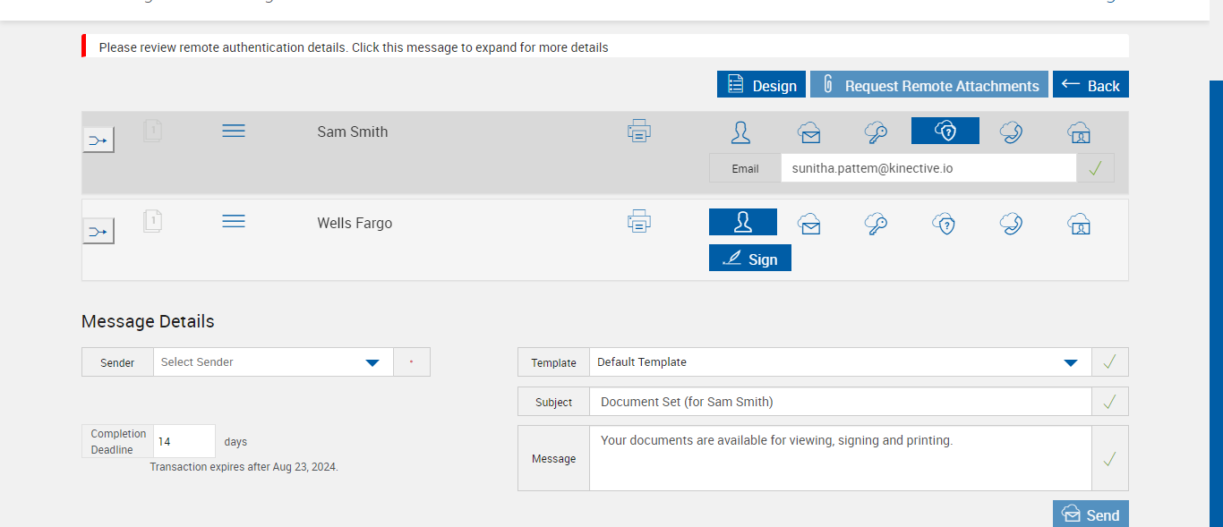Expand the remote authentication details message

coord(354,47)
